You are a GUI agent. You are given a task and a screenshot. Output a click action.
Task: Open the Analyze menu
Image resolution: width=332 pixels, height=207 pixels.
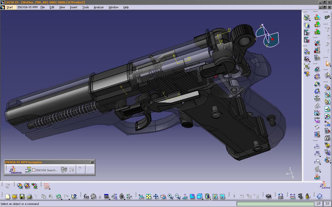click(99, 7)
